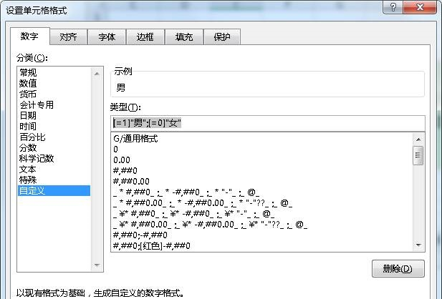Image resolution: width=442 pixels, height=299 pixels.
Task: Pick the _ * #,##0.00_ accounting format row
Action: click(x=261, y=202)
